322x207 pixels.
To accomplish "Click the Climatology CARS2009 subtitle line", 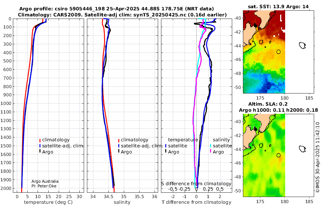I will coord(122,15).
